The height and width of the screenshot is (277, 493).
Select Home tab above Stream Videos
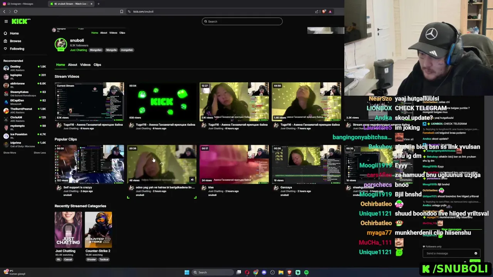[60, 65]
